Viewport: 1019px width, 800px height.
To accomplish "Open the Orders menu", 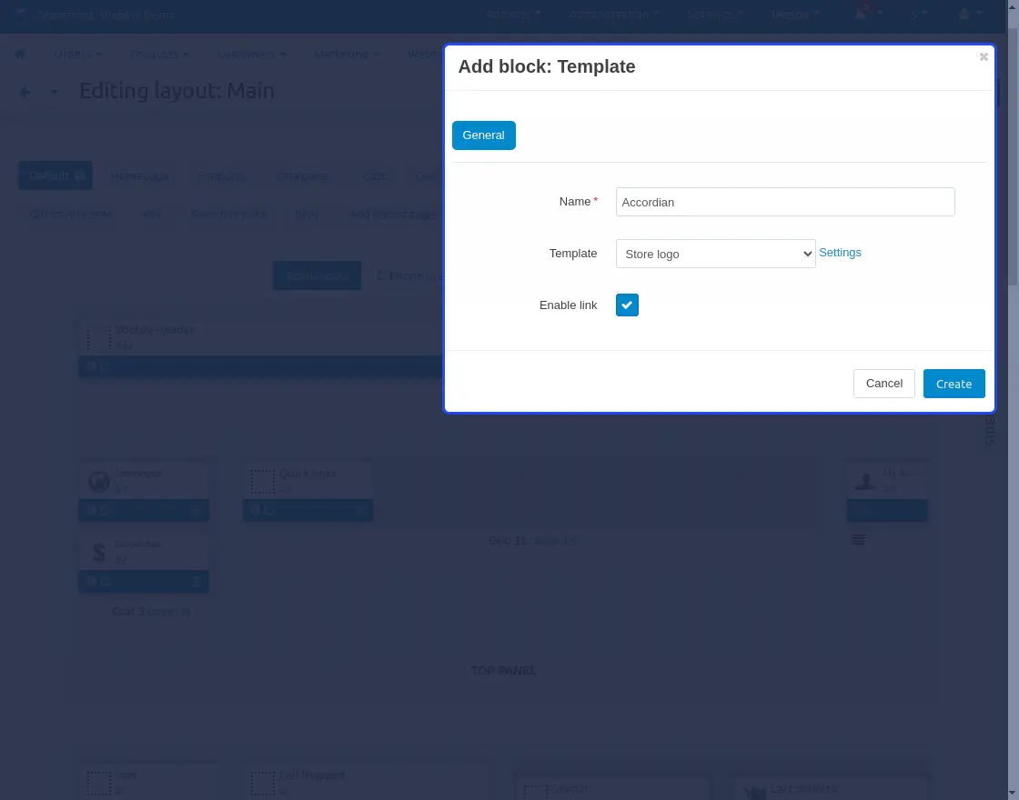I will coord(77,54).
